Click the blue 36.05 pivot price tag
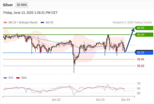 point(144,53)
